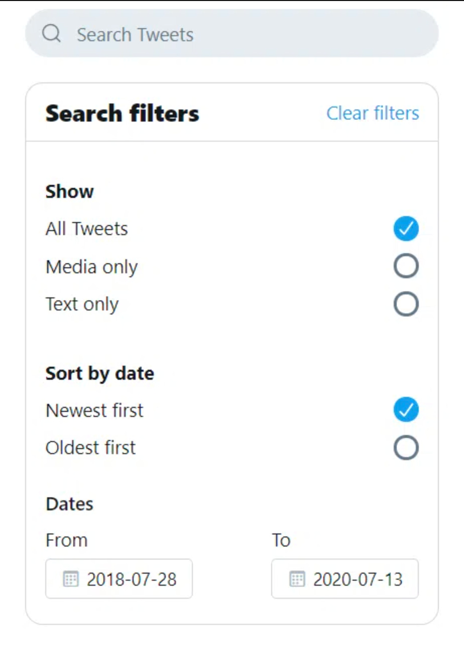The height and width of the screenshot is (649, 464).
Task: Click the Search filters panel heading
Action: 122,113
